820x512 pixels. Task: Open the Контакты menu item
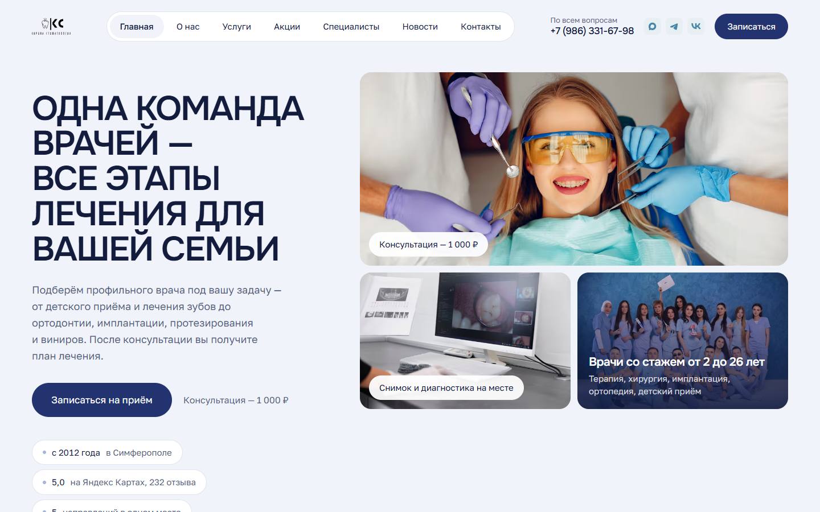coord(481,27)
